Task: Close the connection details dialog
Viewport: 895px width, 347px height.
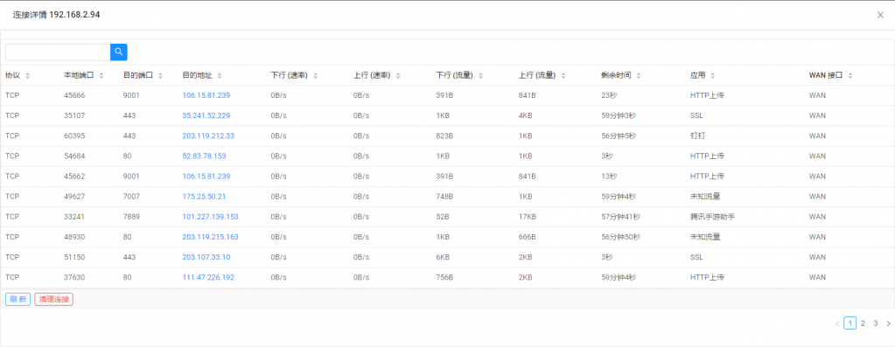Action: pyautogui.click(x=880, y=15)
